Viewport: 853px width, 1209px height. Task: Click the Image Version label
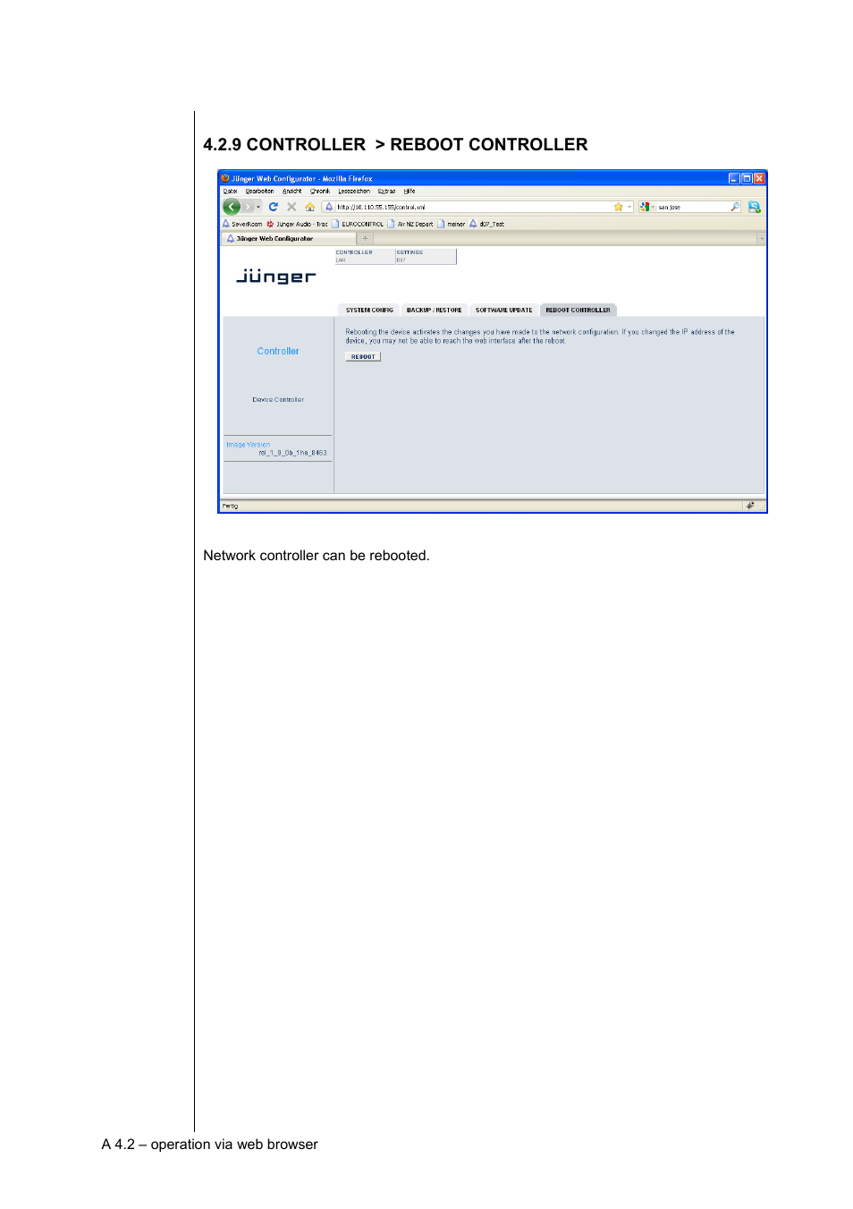pyautogui.click(x=248, y=445)
